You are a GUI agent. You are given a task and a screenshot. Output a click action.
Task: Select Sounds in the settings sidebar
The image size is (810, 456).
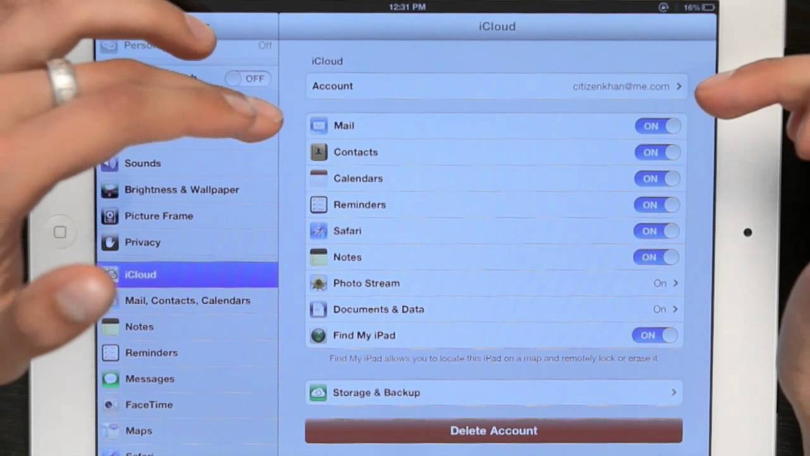coord(187,163)
